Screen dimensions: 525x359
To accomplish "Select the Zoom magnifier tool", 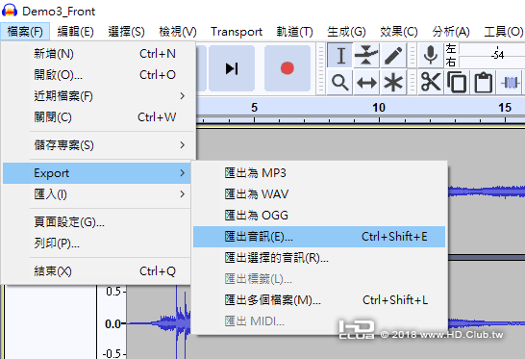I will coord(339,82).
